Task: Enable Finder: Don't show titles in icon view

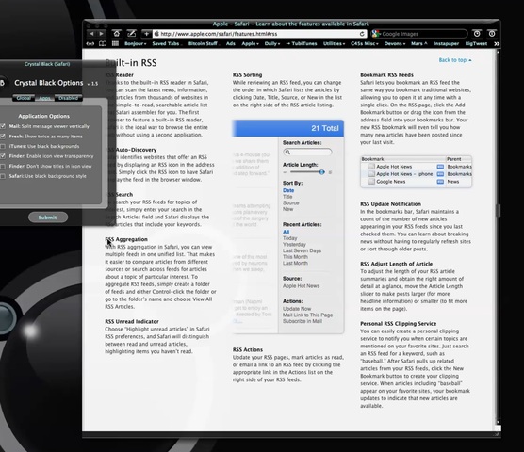Action: tap(3, 167)
